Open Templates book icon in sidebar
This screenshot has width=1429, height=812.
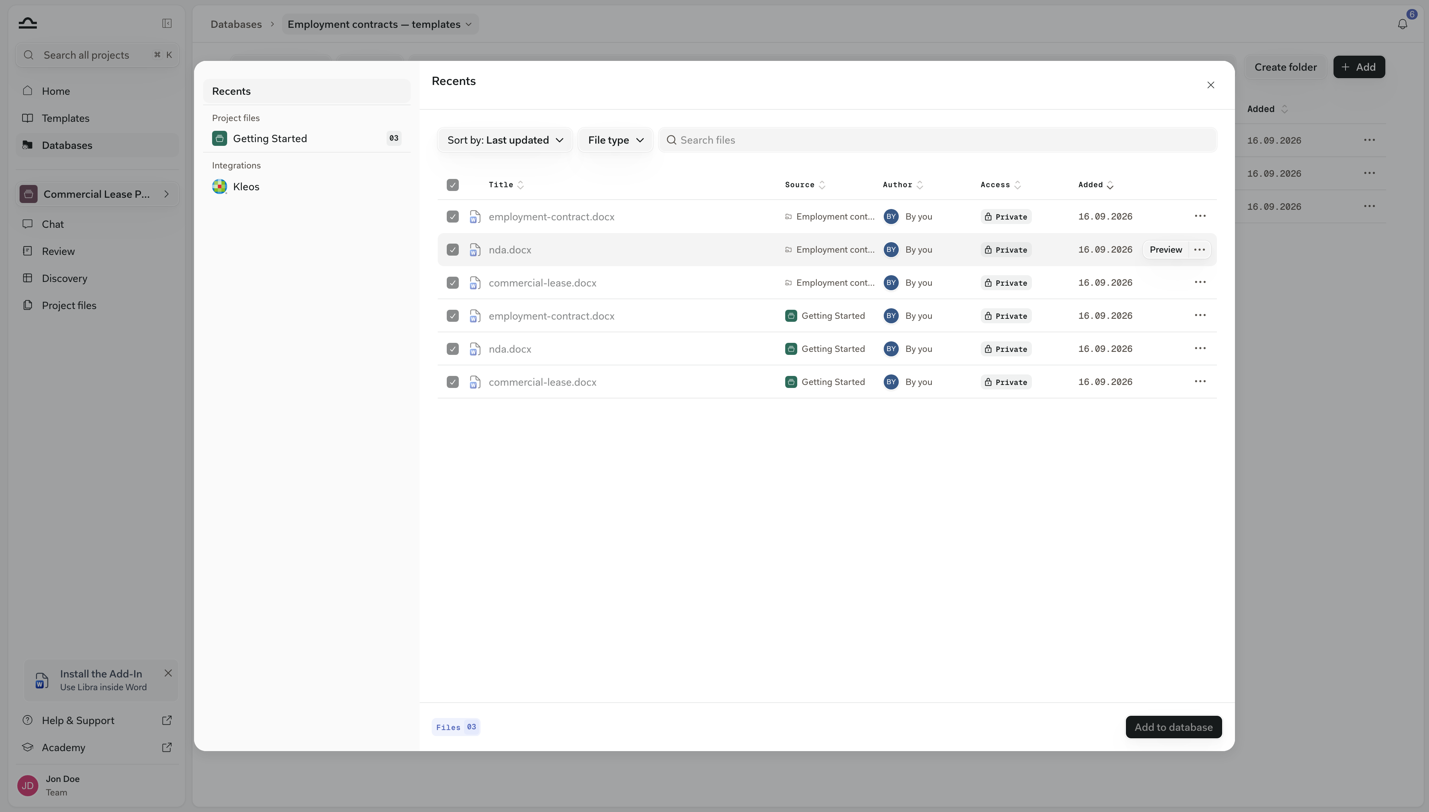pos(27,118)
